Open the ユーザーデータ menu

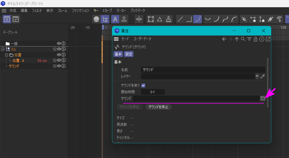tap(142, 39)
